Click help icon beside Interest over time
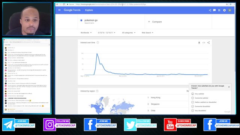Viewport: 240px width, 135px height. [x=98, y=42]
